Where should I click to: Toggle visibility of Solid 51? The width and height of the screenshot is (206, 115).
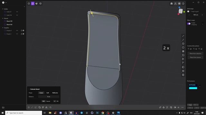pos(17,12)
